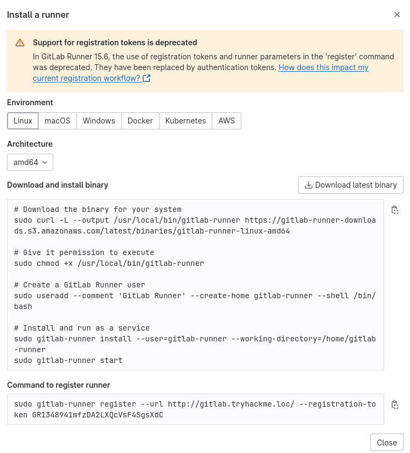This screenshot has height=453, width=410.
Task: Select the Linux environment option
Action: (x=23, y=121)
